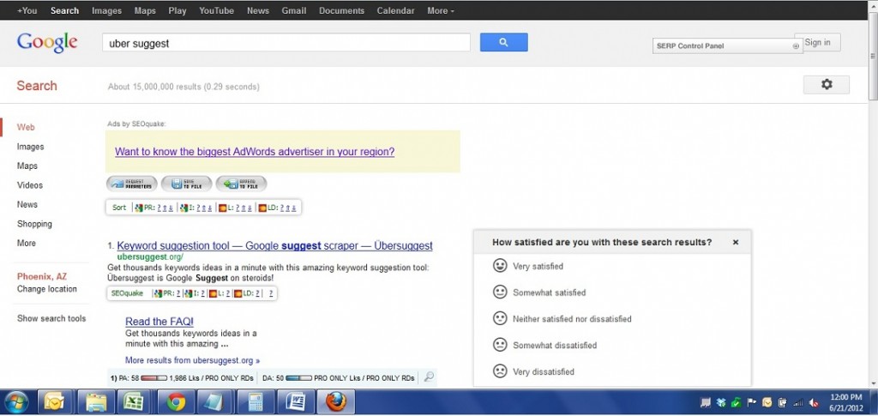Open Windows Explorer from taskbar
878x416 pixels.
(96, 402)
